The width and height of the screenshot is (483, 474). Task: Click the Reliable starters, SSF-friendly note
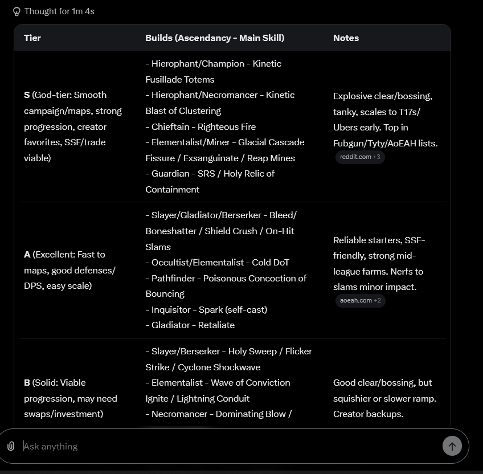pyautogui.click(x=379, y=264)
